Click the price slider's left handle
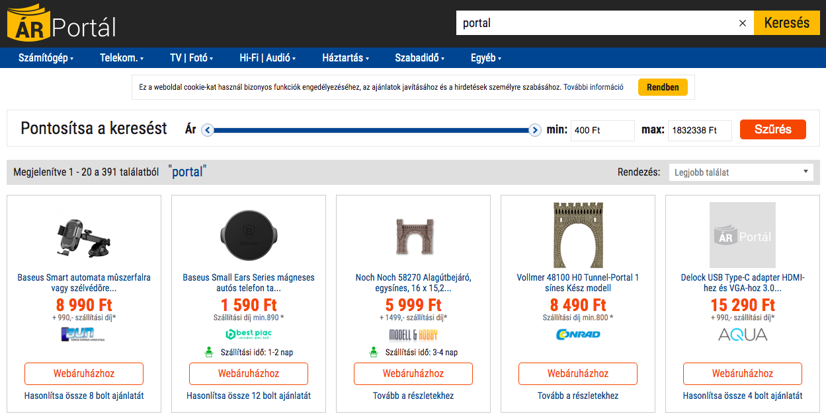826x420 pixels. (x=207, y=130)
